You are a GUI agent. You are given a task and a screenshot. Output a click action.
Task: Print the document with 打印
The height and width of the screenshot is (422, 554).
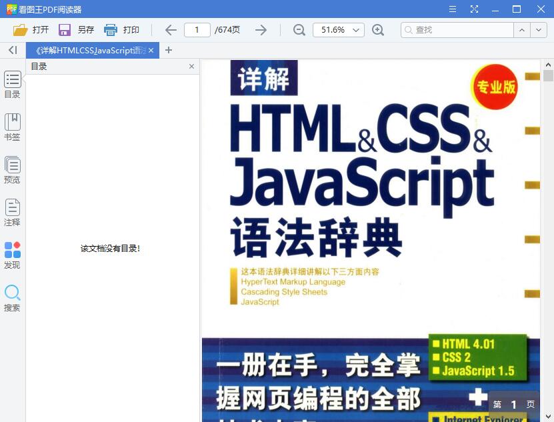click(121, 30)
